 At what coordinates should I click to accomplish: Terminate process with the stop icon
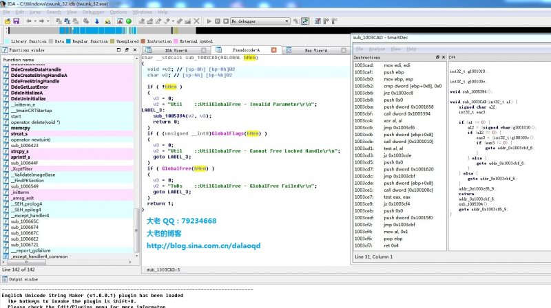tap(226, 21)
